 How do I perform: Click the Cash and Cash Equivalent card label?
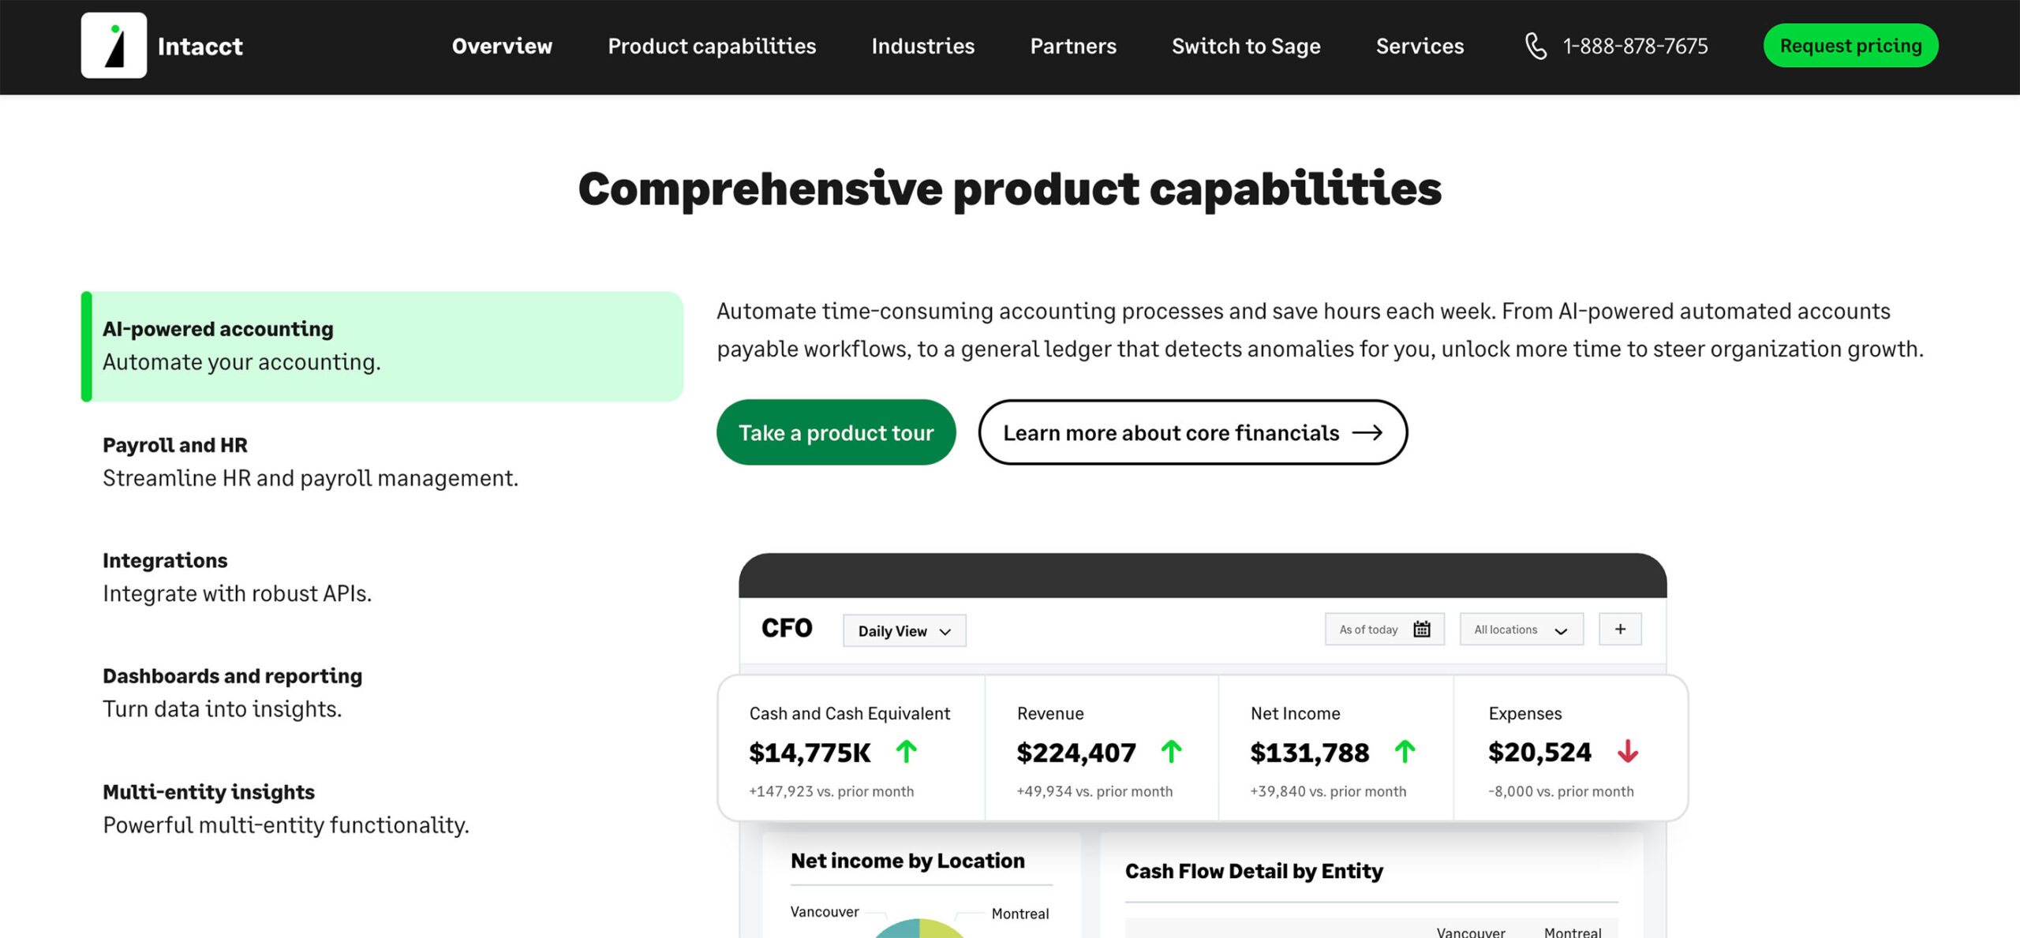point(850,713)
